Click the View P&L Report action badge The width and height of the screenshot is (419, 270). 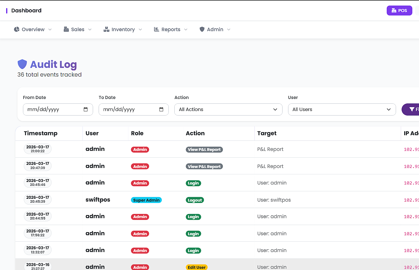(204, 149)
